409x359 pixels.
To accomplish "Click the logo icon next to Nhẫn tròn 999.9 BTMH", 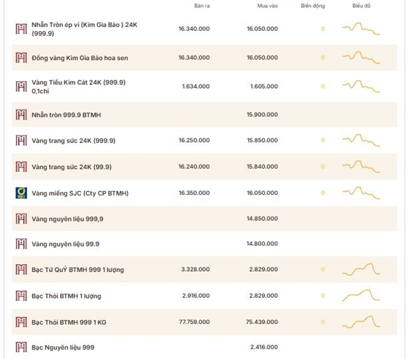I will [x=21, y=115].
